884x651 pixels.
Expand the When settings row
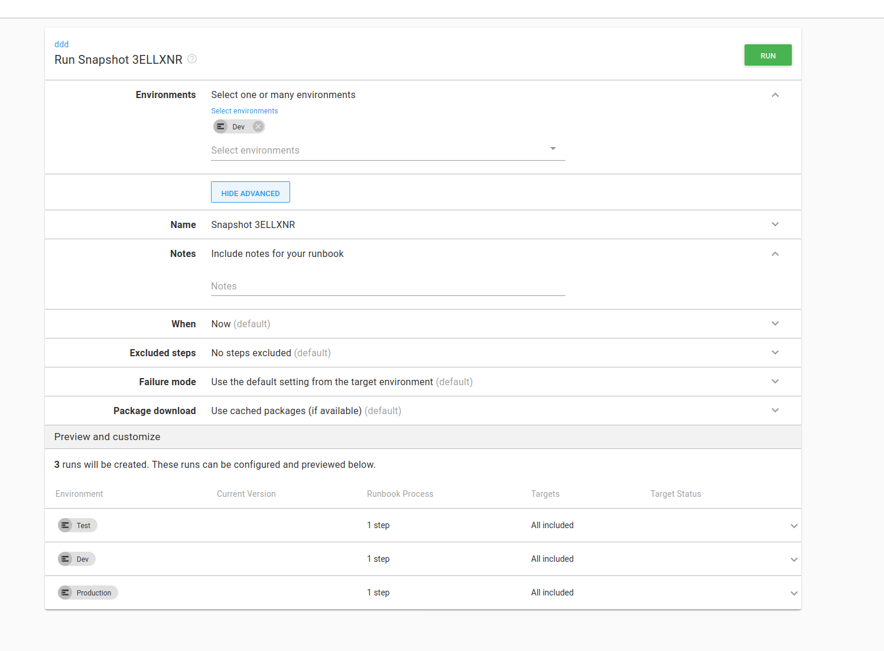point(775,324)
